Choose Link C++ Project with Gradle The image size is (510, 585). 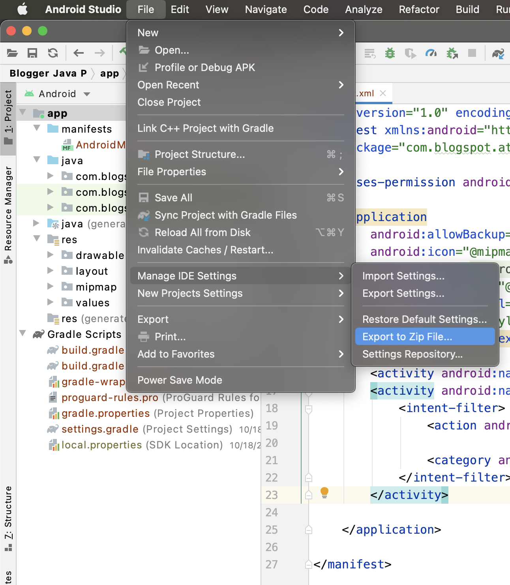click(241, 128)
